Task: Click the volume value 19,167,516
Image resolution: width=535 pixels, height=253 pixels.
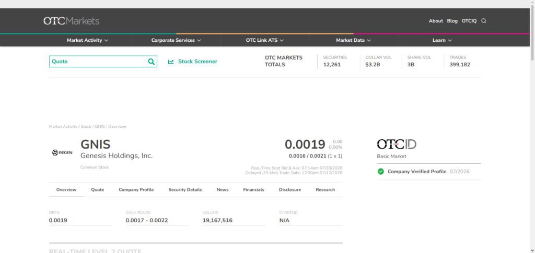Action: (x=217, y=220)
